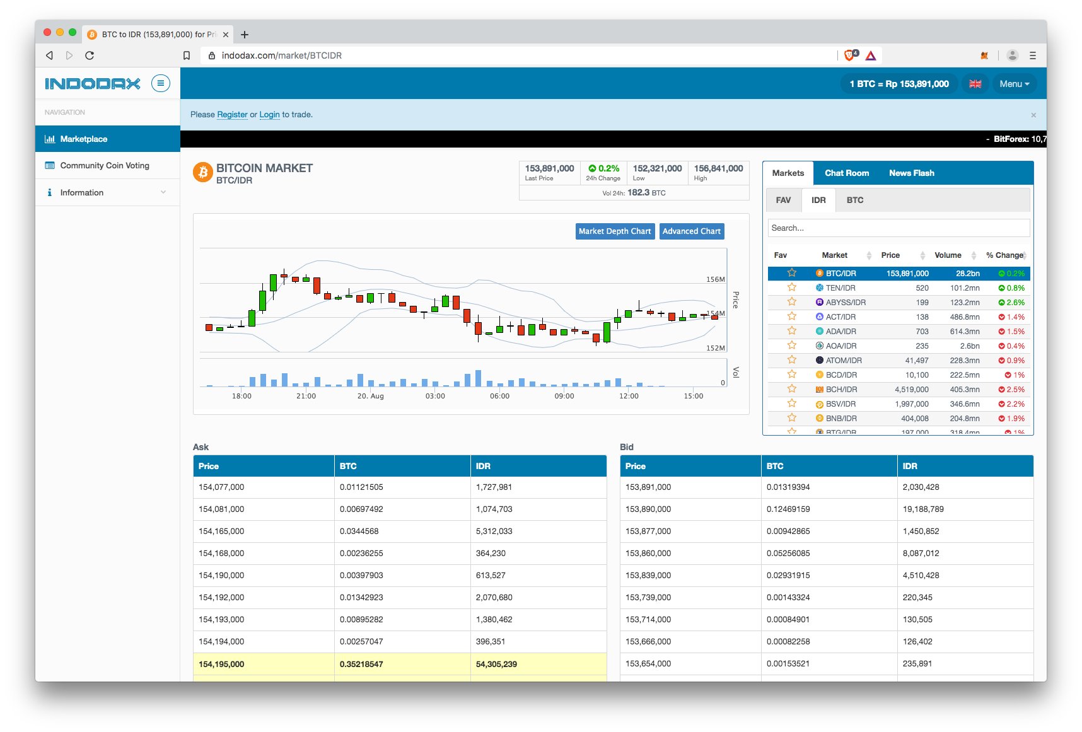Switch to the Chat Room tab
The image size is (1082, 732).
click(x=847, y=173)
